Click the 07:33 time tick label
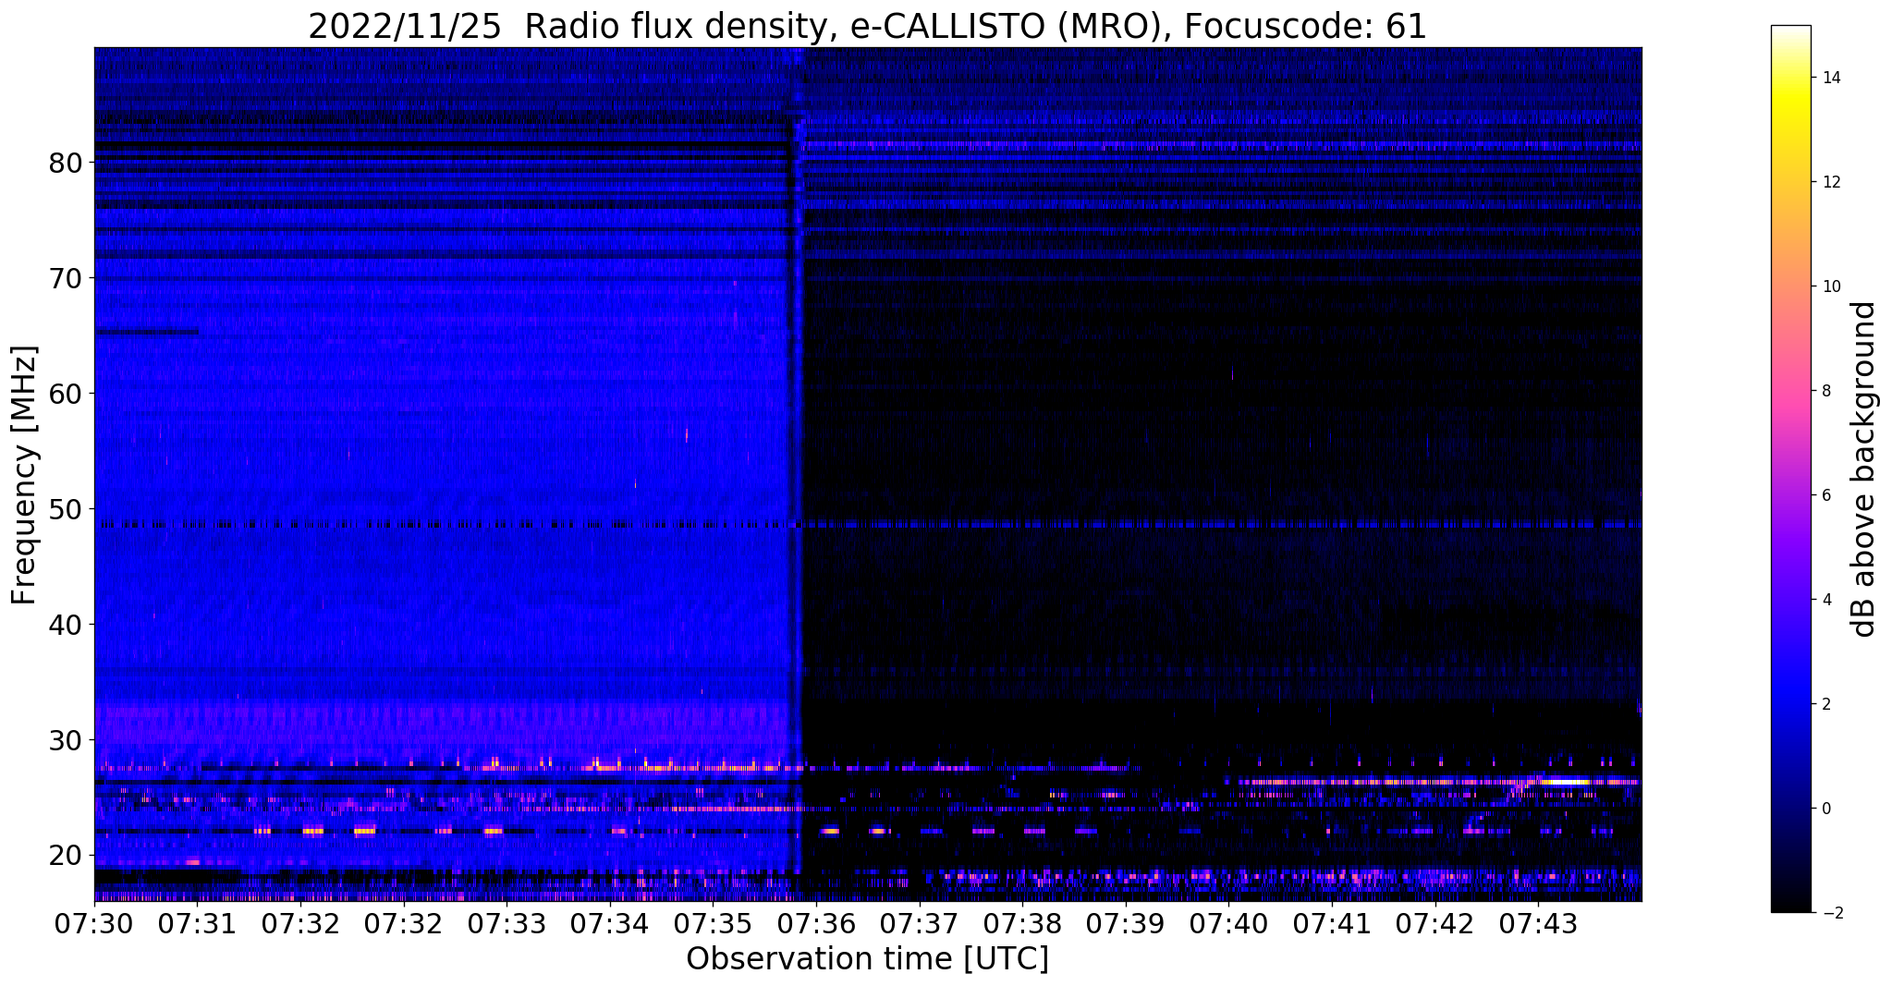Image resolution: width=1892 pixels, height=986 pixels. 507,923
